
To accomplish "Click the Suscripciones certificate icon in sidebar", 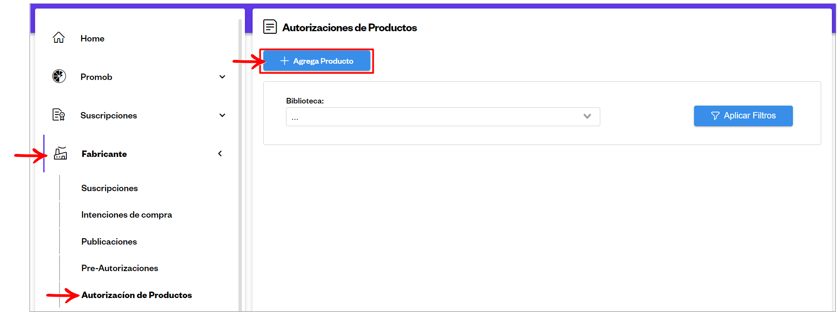I will click(x=59, y=115).
